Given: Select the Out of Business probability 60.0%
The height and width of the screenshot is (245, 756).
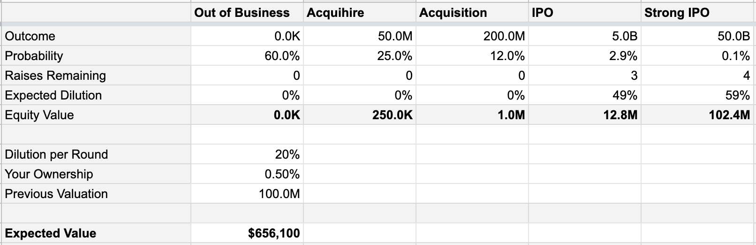Looking at the screenshot, I should 247,55.
